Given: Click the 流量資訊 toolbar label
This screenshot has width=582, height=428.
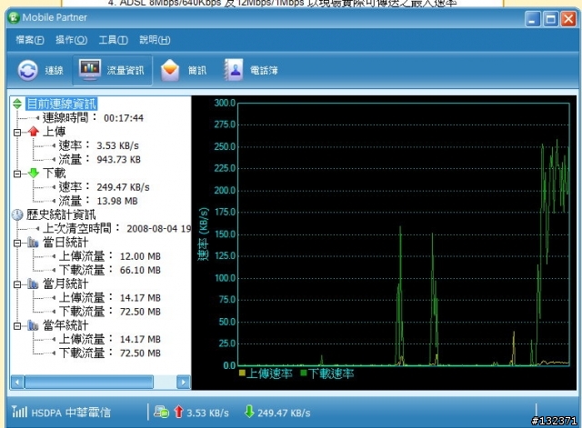Looking at the screenshot, I should 125,70.
